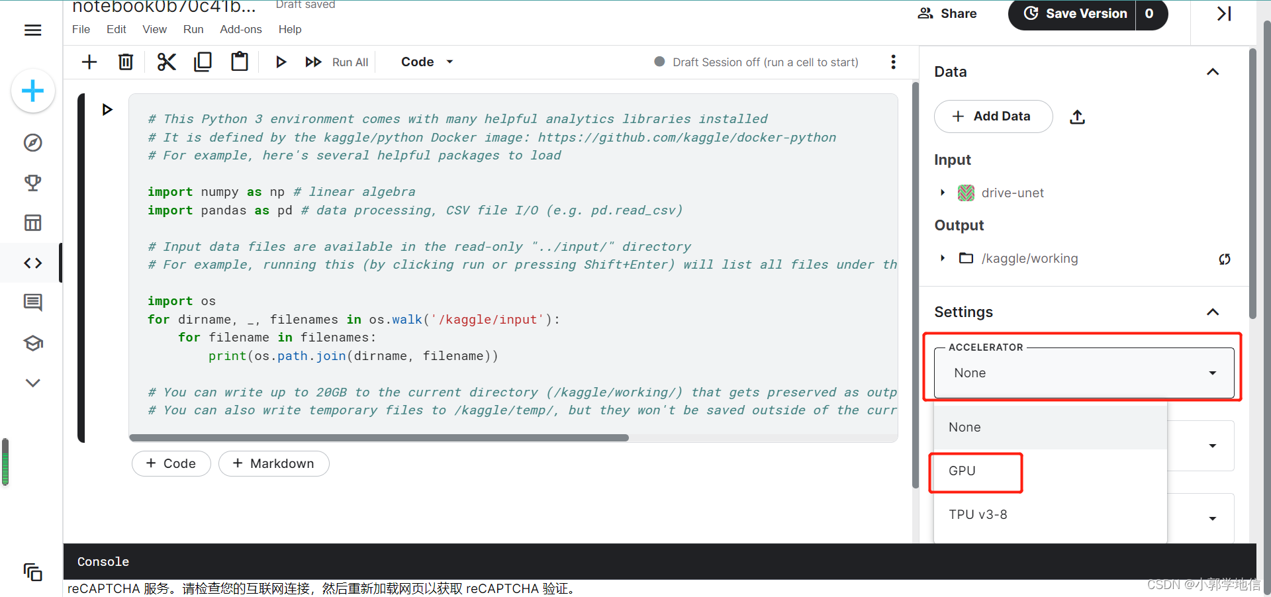Screen dimensions: 1271x597
Task: Open the File menu
Action: pyautogui.click(x=81, y=29)
